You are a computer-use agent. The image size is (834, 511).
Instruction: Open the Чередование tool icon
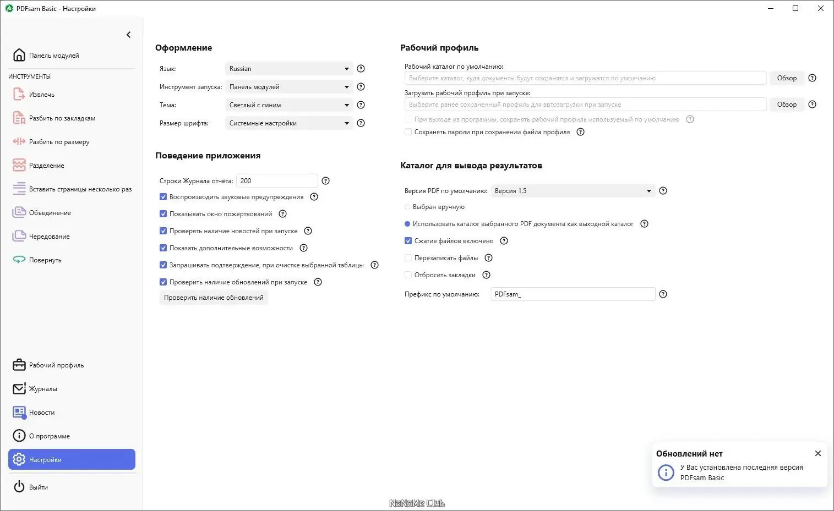[x=19, y=237]
